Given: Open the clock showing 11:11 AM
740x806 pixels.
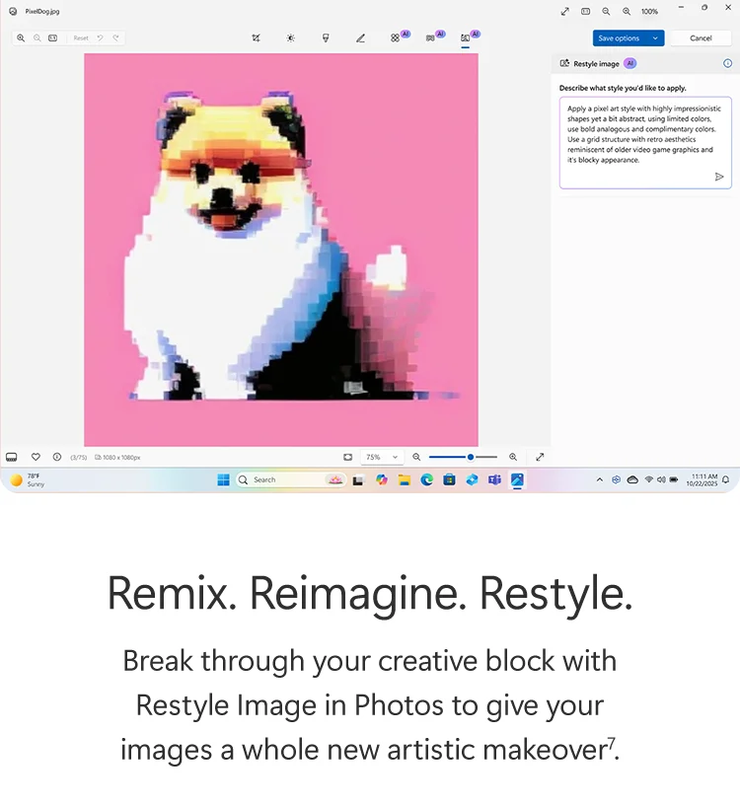Looking at the screenshot, I should [x=702, y=480].
